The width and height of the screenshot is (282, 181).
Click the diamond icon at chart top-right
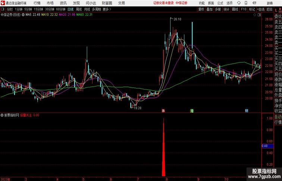tap(255, 15)
